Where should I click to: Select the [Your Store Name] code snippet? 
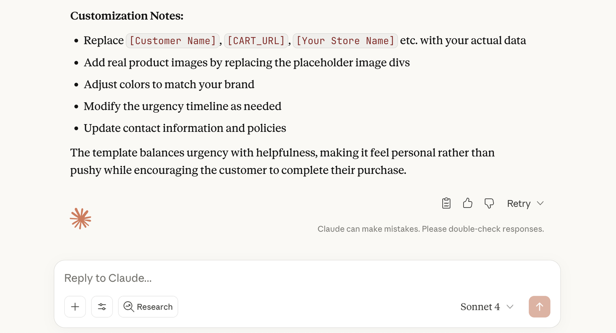click(345, 41)
